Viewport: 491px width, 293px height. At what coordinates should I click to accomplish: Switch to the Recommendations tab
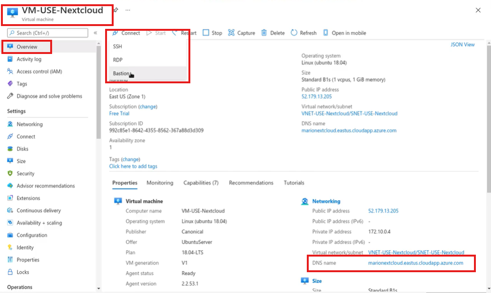[251, 183]
